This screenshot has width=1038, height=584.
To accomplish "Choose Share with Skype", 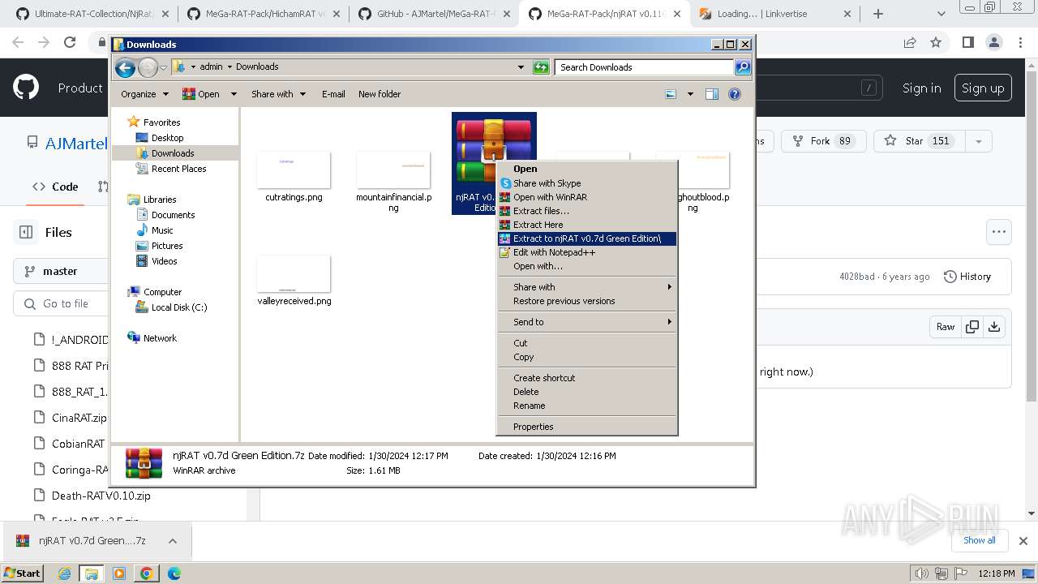I will click(x=587, y=183).
